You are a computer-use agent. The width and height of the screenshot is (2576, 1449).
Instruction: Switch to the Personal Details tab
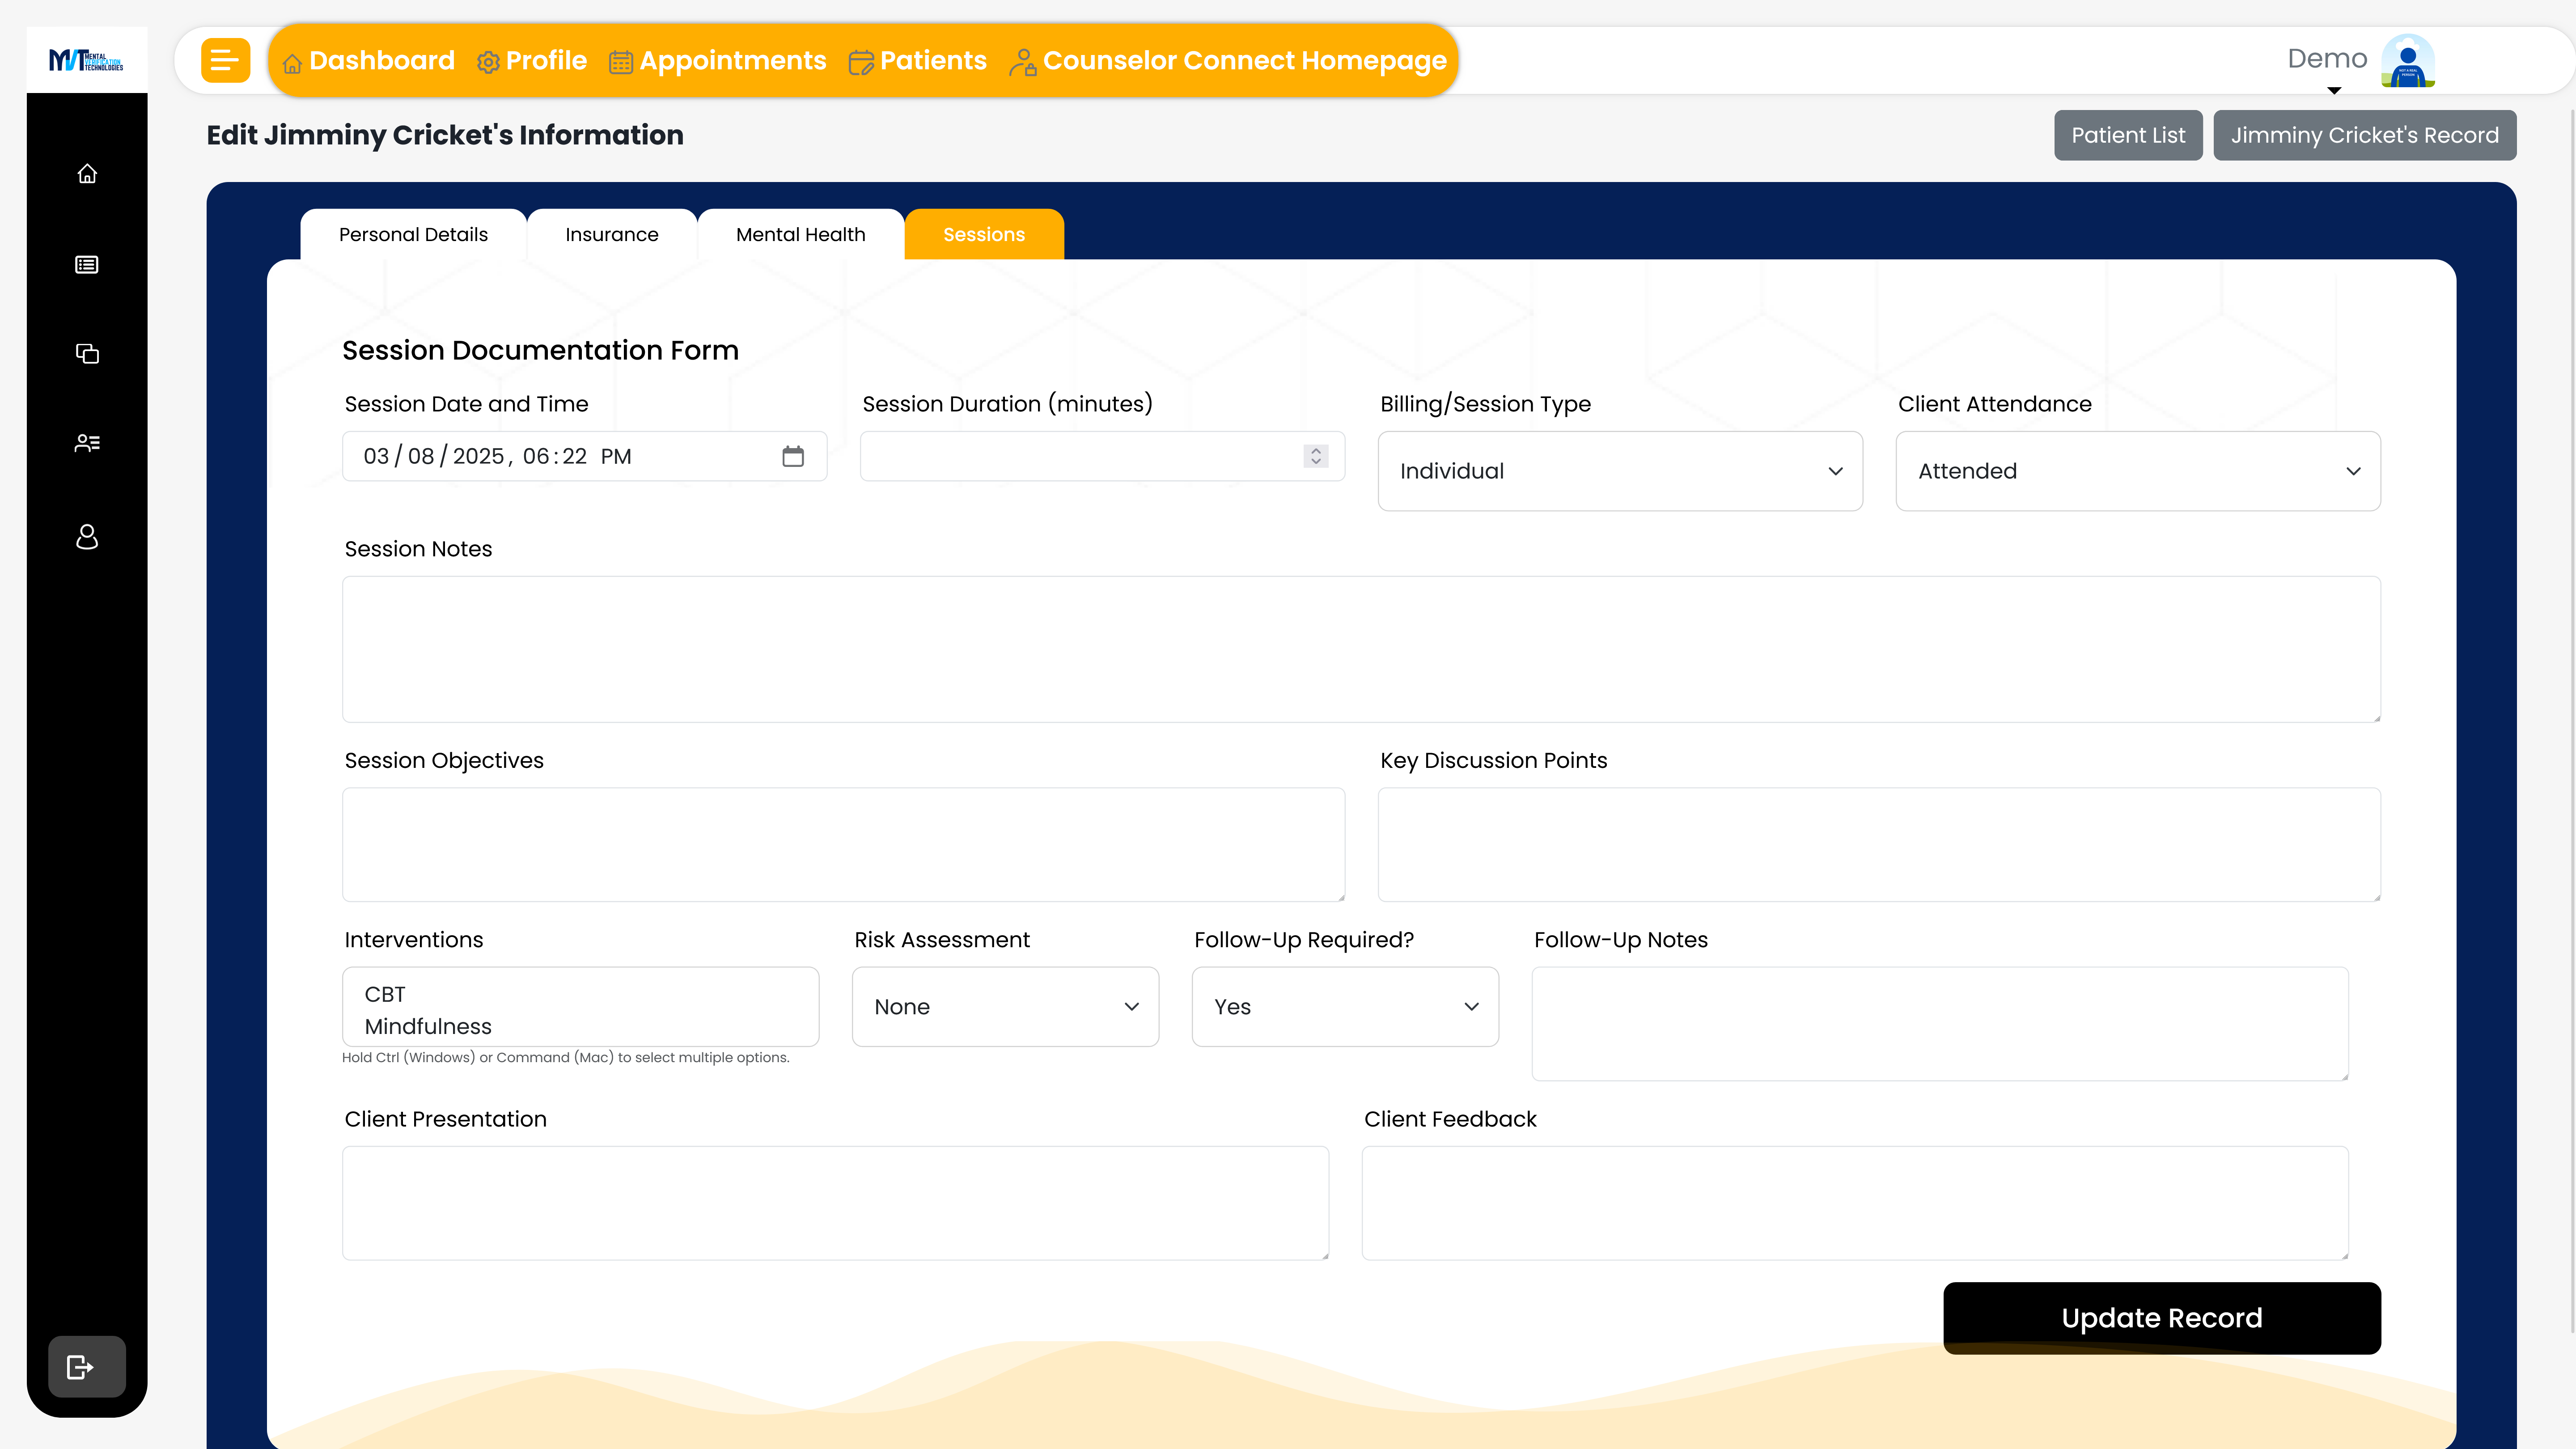coord(414,234)
